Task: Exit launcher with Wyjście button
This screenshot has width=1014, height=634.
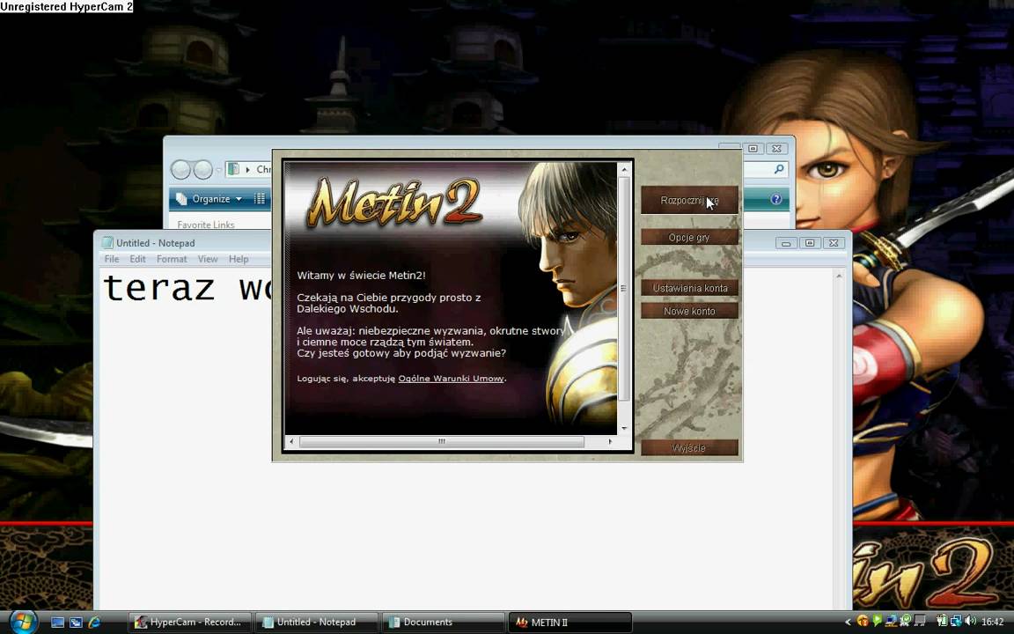Action: (x=689, y=447)
